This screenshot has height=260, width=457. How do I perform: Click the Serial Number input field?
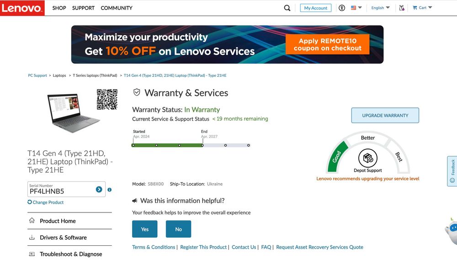click(60, 191)
